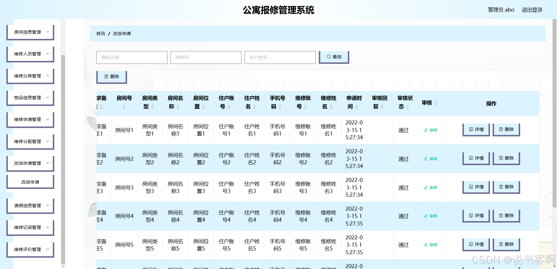This screenshot has width=557, height=269.
Task: Sort by 维修账号 column sort icon
Action: click(305, 107)
